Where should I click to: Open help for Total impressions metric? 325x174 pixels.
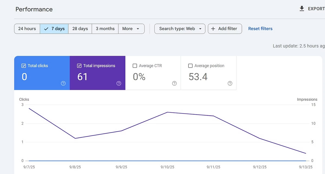tap(119, 83)
